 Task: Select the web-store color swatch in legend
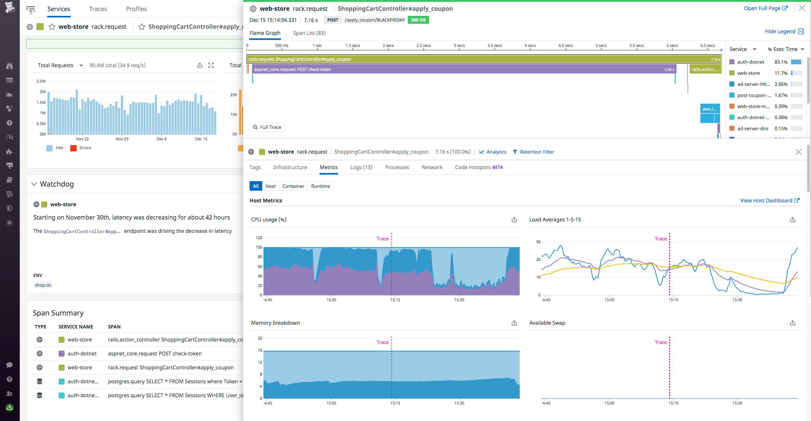click(x=732, y=73)
